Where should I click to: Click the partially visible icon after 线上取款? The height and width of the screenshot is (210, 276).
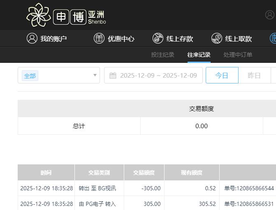tap(273, 39)
